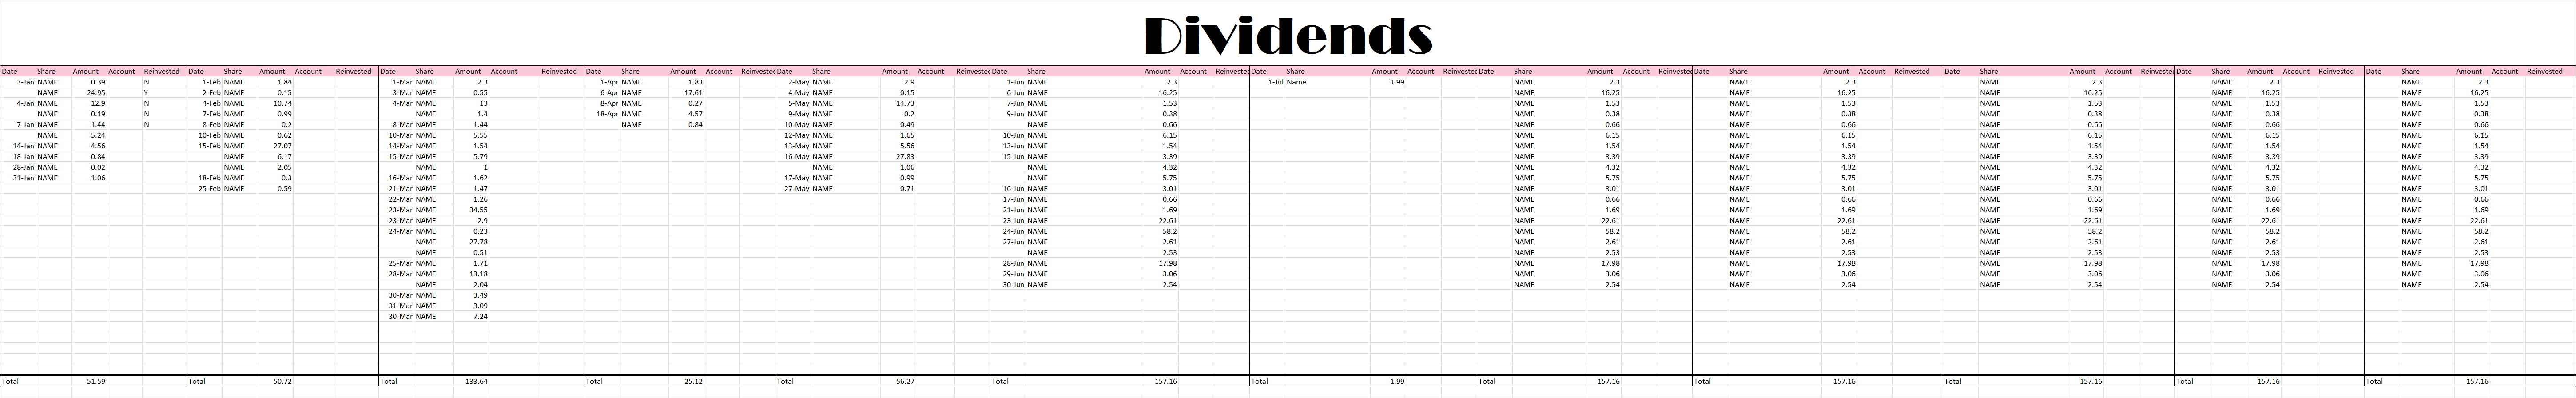Select the 3-Jan date cell

pyautogui.click(x=18, y=82)
